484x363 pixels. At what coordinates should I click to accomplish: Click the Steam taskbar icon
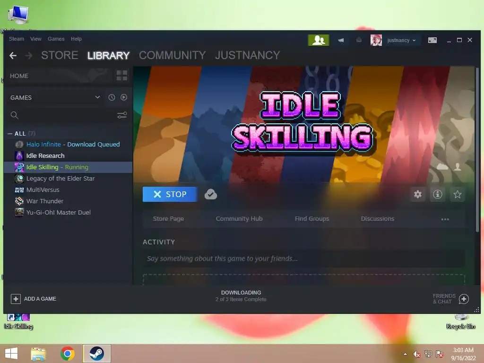(96, 354)
